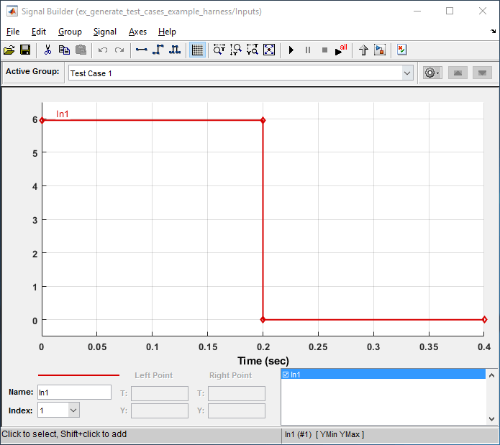Screen dimensions: 500x445
Task: Open the File menu
Action: pos(13,32)
